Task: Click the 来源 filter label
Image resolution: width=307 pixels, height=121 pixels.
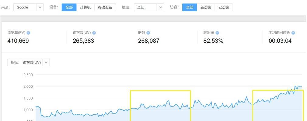Action: [x=5, y=7]
